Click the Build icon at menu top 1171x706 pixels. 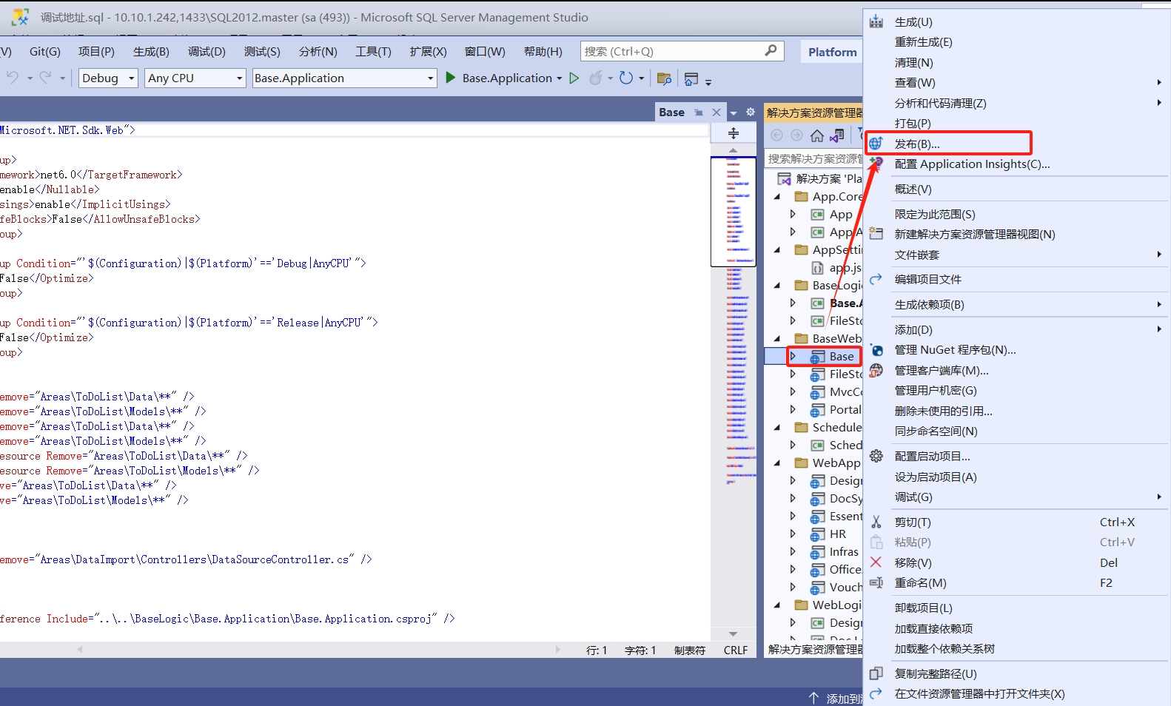point(876,21)
